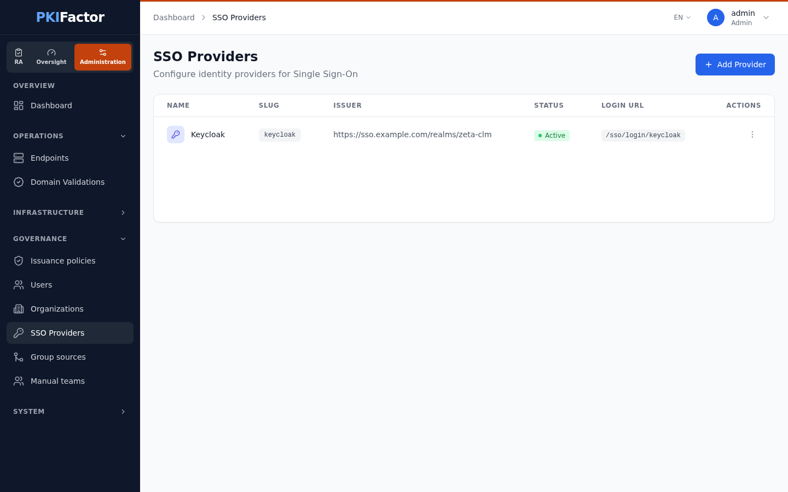This screenshot has height=492, width=788.
Task: Click the admin avatar circle
Action: tap(716, 17)
